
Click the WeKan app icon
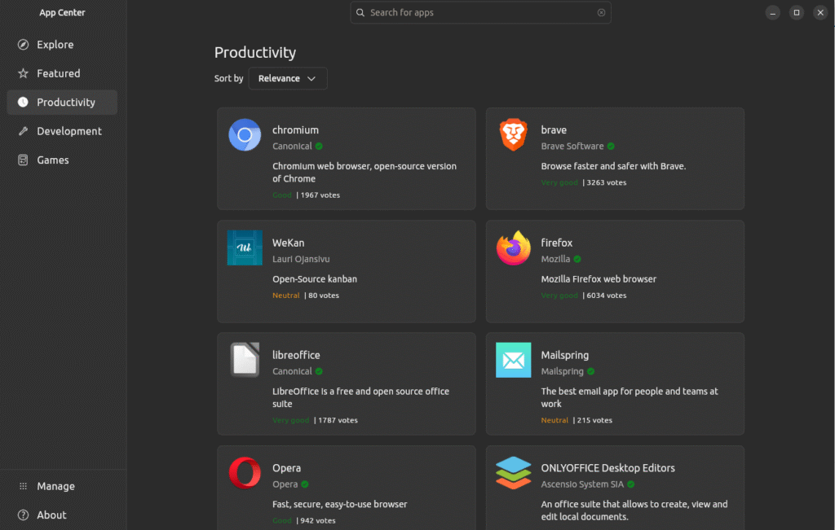[x=244, y=247]
